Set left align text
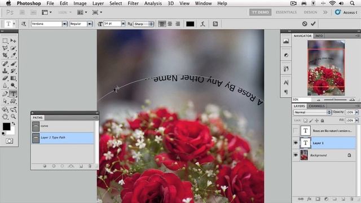 (162, 24)
